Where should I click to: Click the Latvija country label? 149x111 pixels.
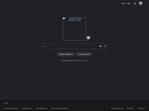tap(6, 103)
